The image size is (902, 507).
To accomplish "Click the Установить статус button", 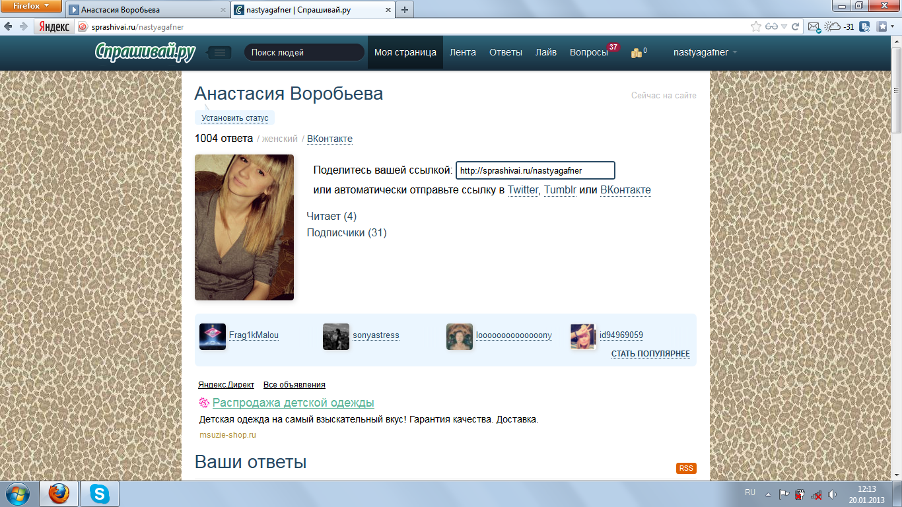I will coord(235,118).
